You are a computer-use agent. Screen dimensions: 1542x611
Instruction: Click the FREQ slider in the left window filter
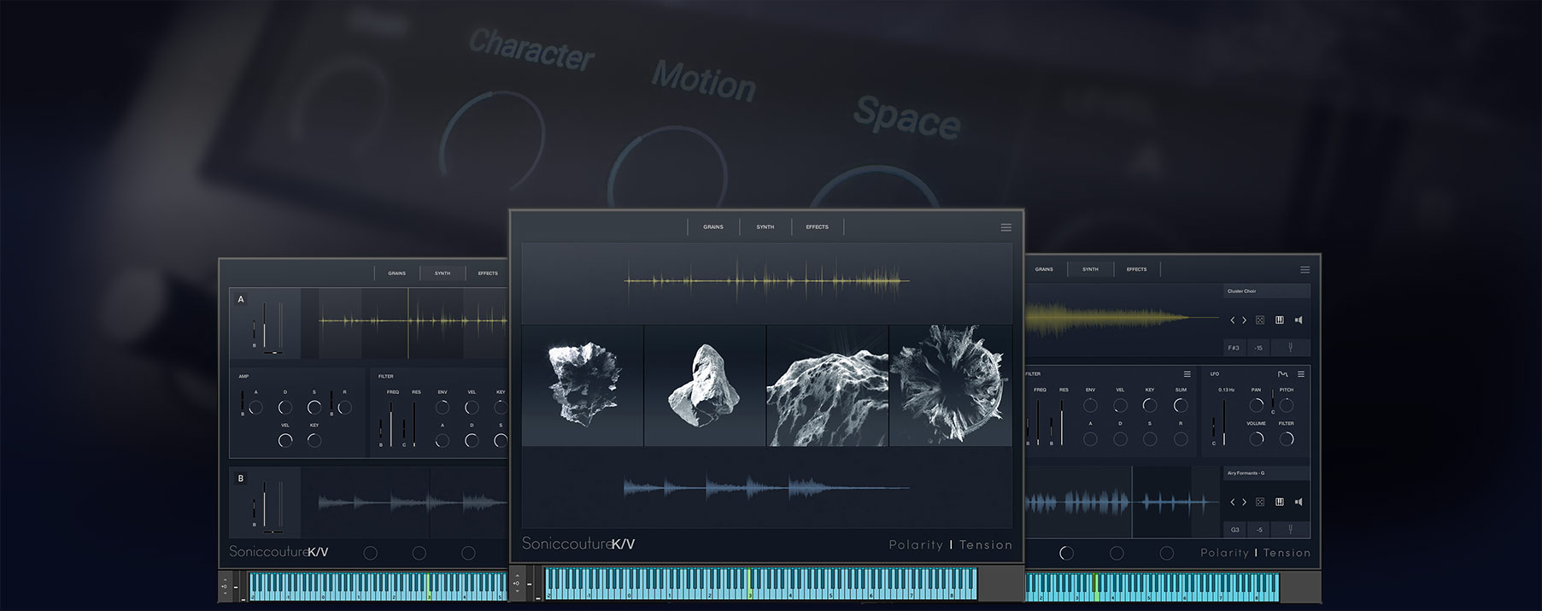point(391,424)
